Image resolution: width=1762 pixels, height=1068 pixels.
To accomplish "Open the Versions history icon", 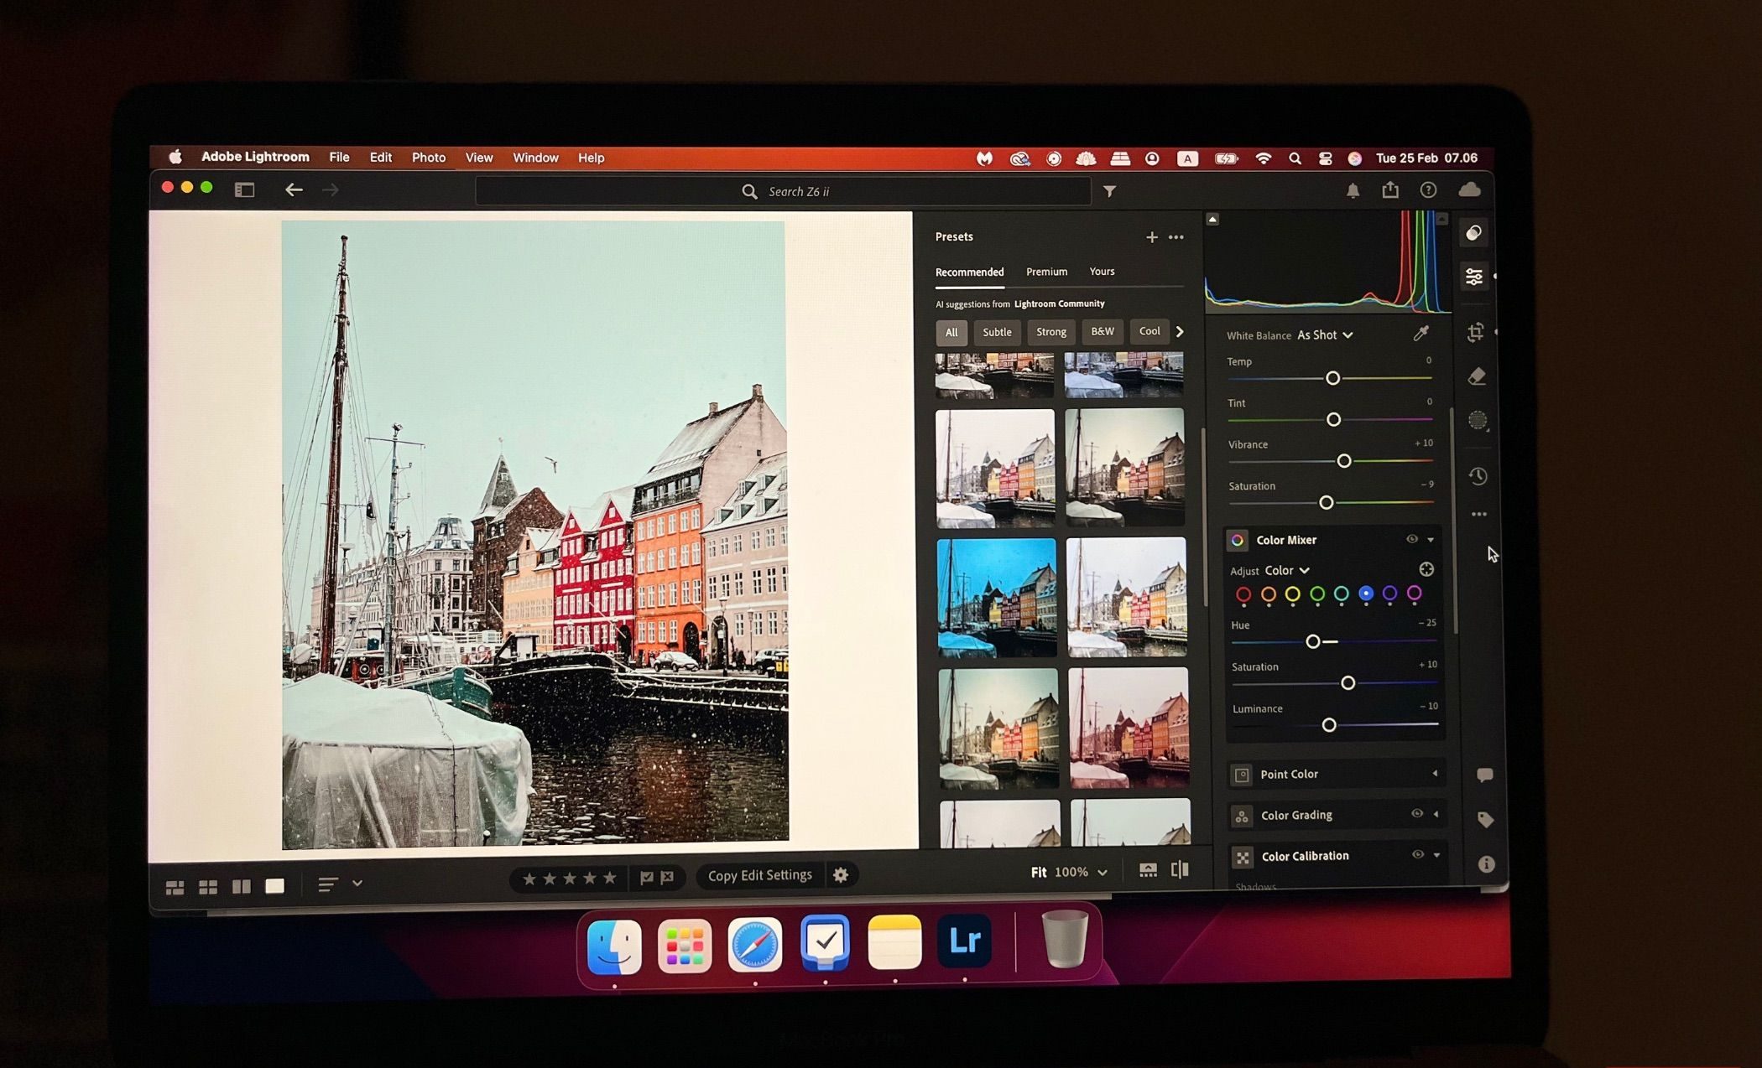I will [x=1478, y=476].
